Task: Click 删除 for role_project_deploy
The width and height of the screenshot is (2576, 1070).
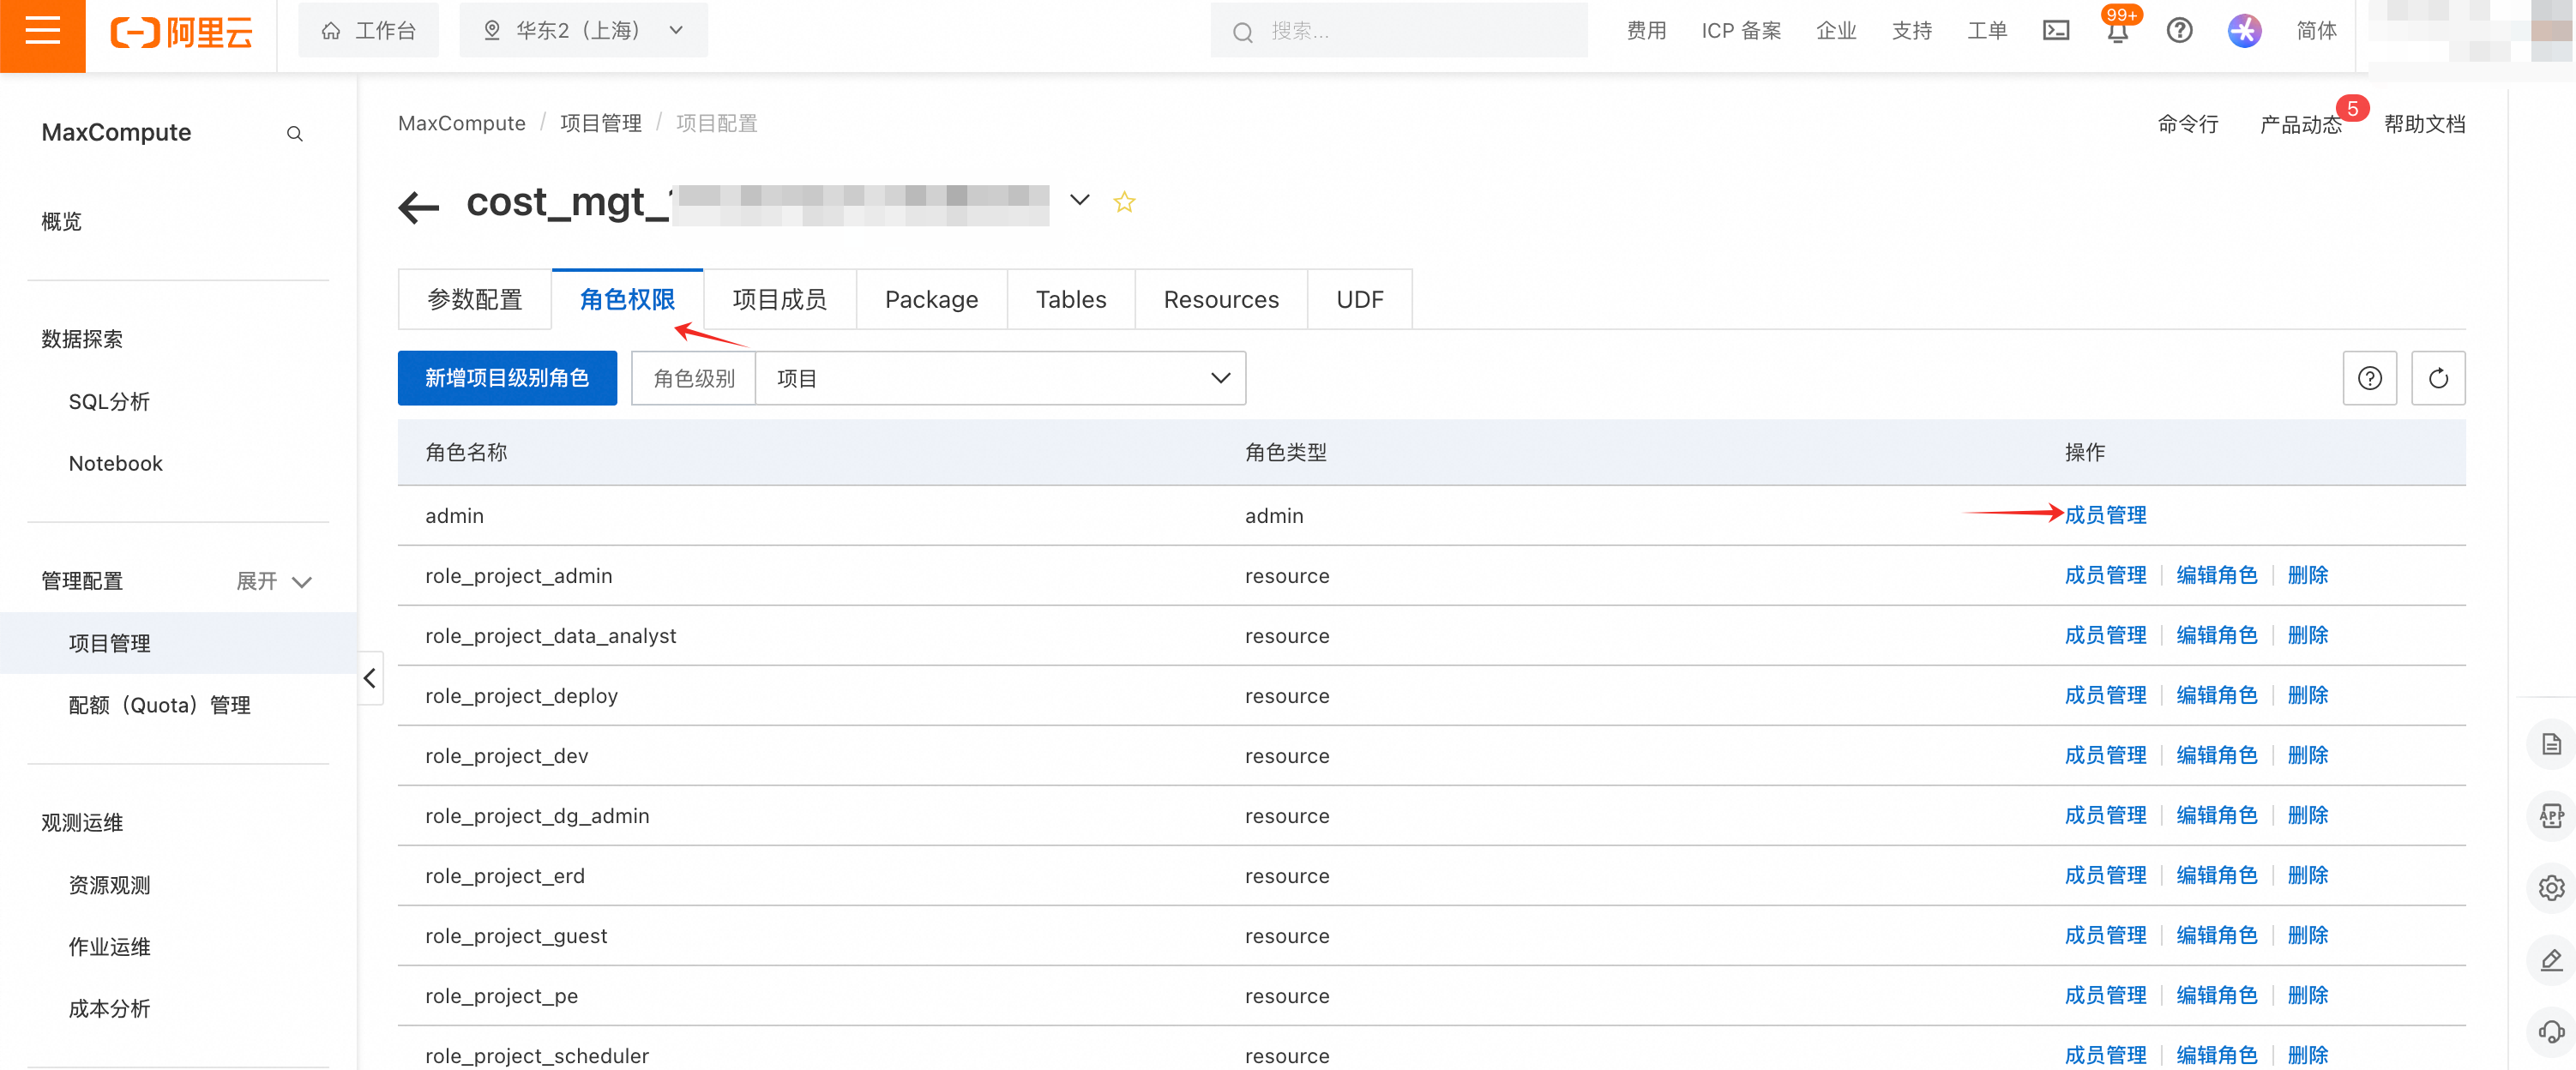Action: pyautogui.click(x=2308, y=695)
